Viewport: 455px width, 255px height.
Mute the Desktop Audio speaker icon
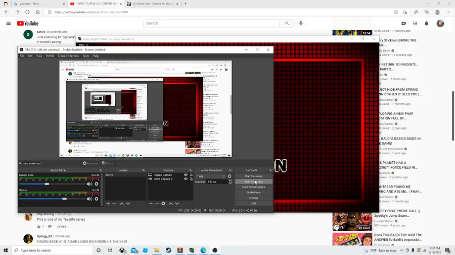point(89,184)
